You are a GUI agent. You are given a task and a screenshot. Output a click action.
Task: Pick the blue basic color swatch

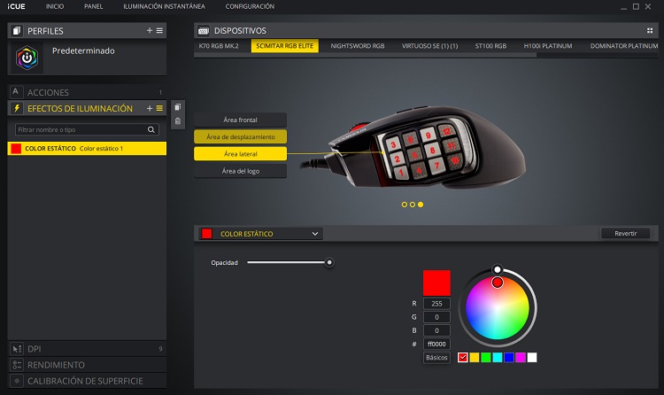pos(508,358)
